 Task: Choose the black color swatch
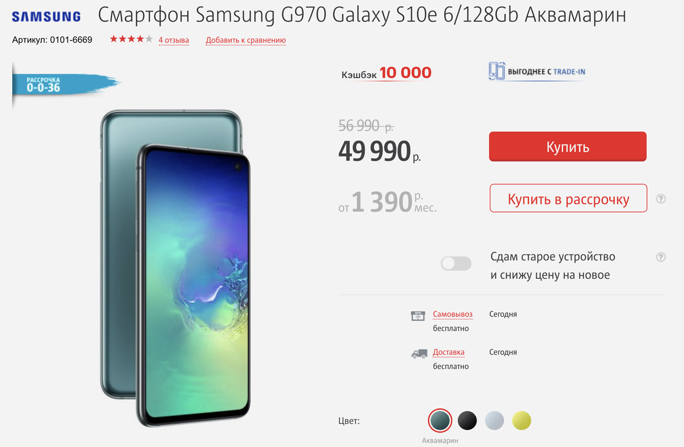(467, 421)
